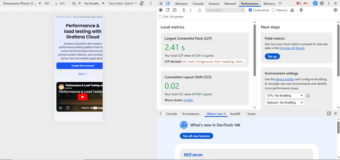Click the red errors count icon

click(299, 3)
